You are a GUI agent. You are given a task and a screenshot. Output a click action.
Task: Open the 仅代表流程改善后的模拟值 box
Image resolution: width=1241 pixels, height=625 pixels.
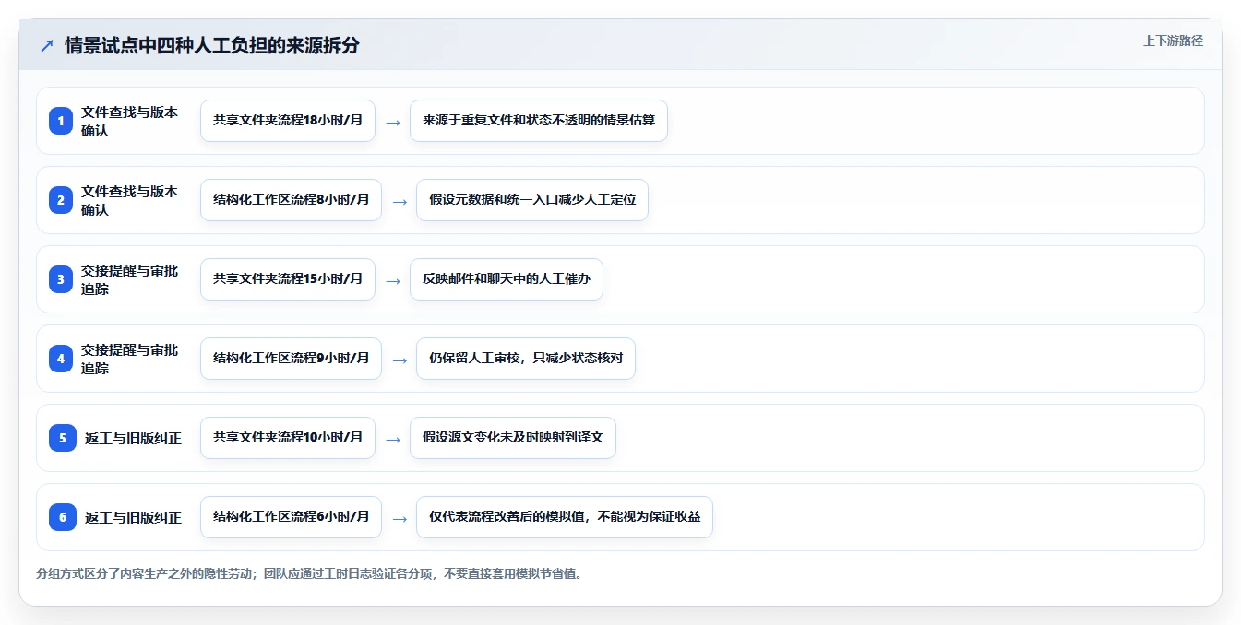click(x=565, y=517)
